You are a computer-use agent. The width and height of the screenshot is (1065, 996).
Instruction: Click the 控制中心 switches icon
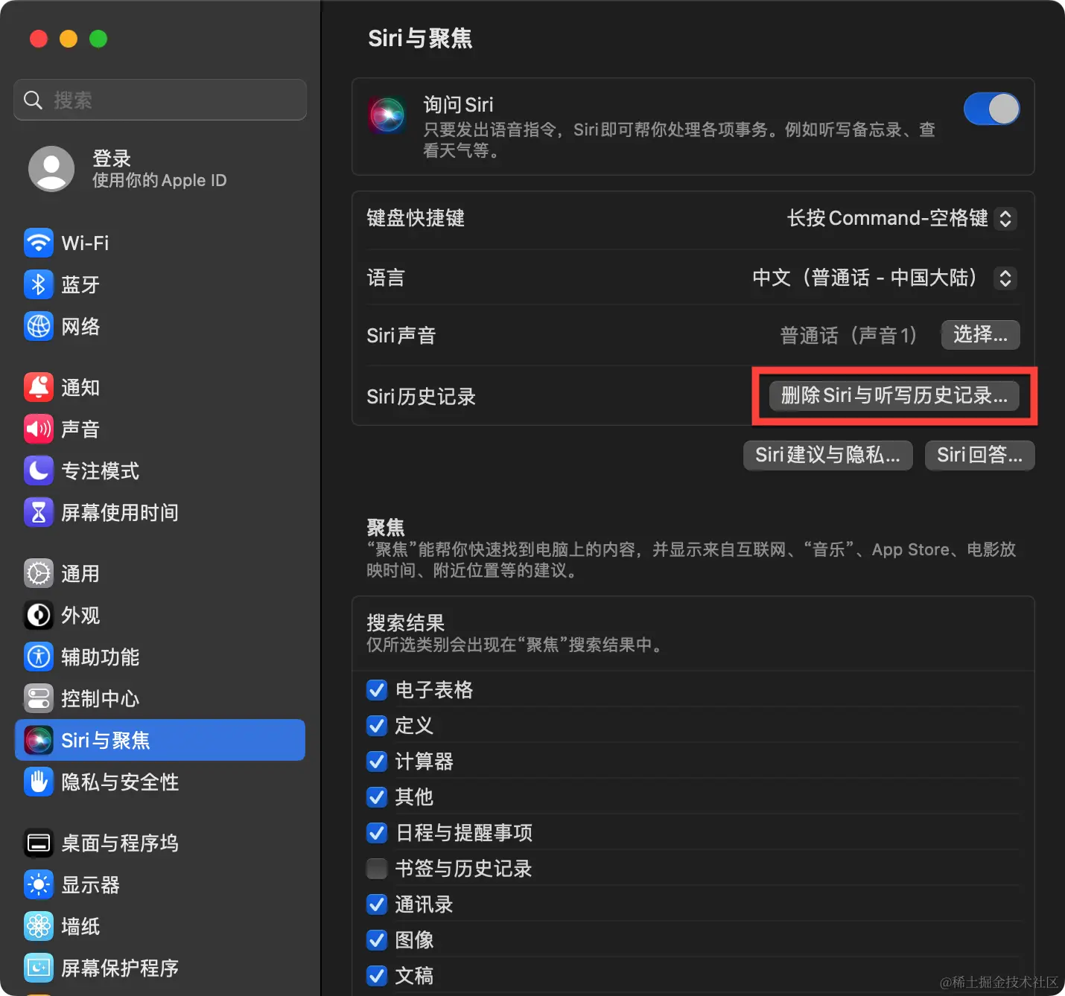click(x=39, y=698)
